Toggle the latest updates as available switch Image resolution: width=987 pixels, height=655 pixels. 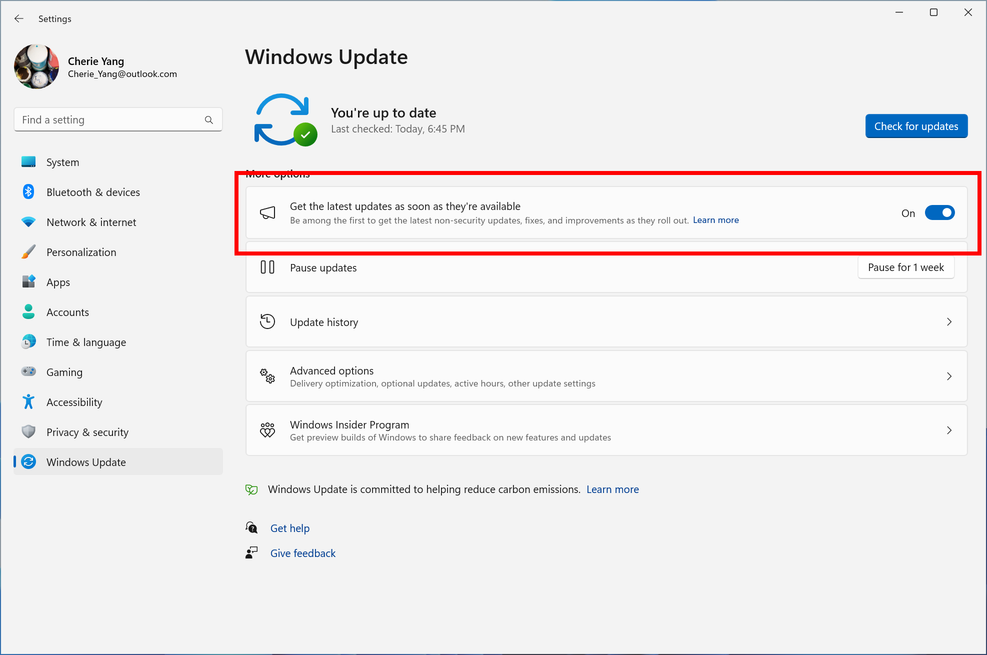coord(938,212)
